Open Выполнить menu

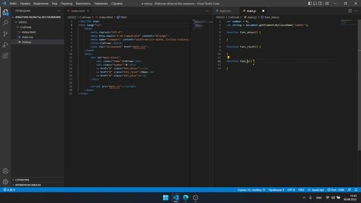point(83,3)
